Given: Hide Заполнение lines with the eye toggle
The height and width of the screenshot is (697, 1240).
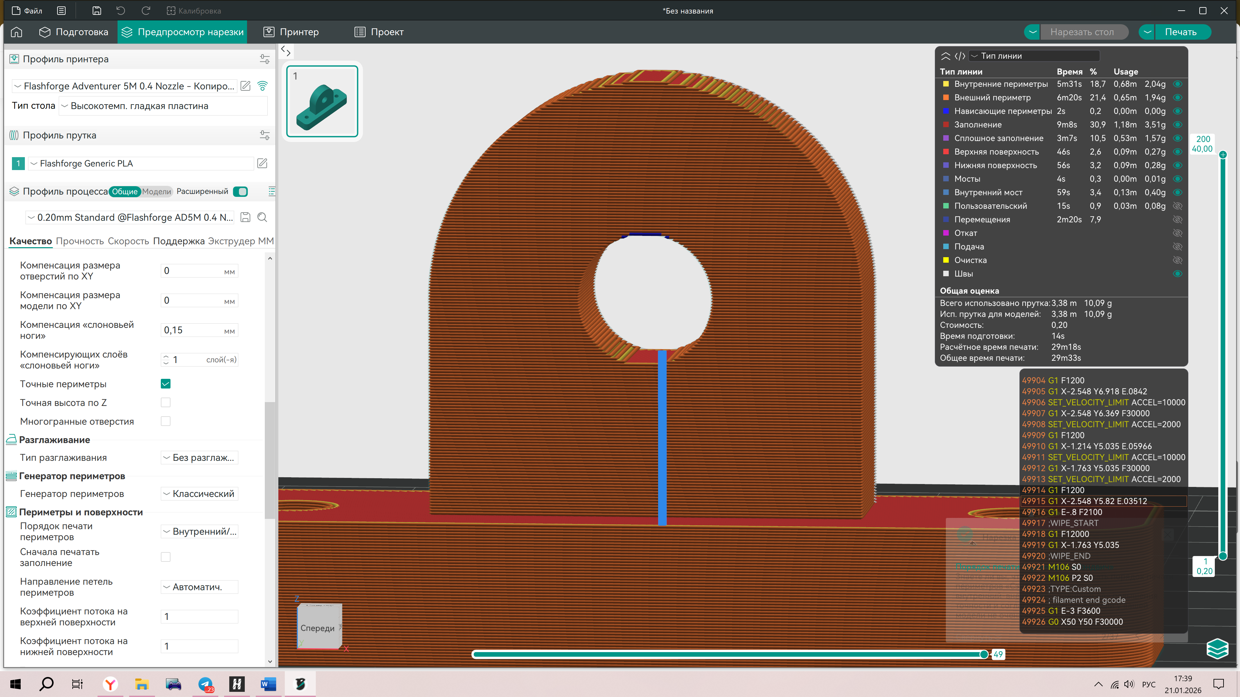Looking at the screenshot, I should click(x=1177, y=125).
